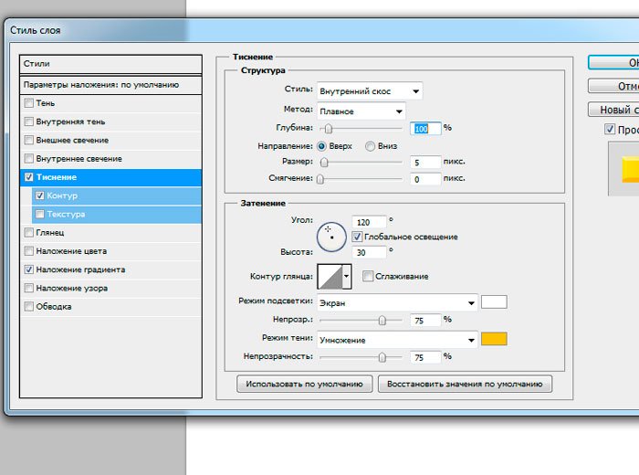
Task: Enable the Тень checkbox
Action: click(x=30, y=103)
